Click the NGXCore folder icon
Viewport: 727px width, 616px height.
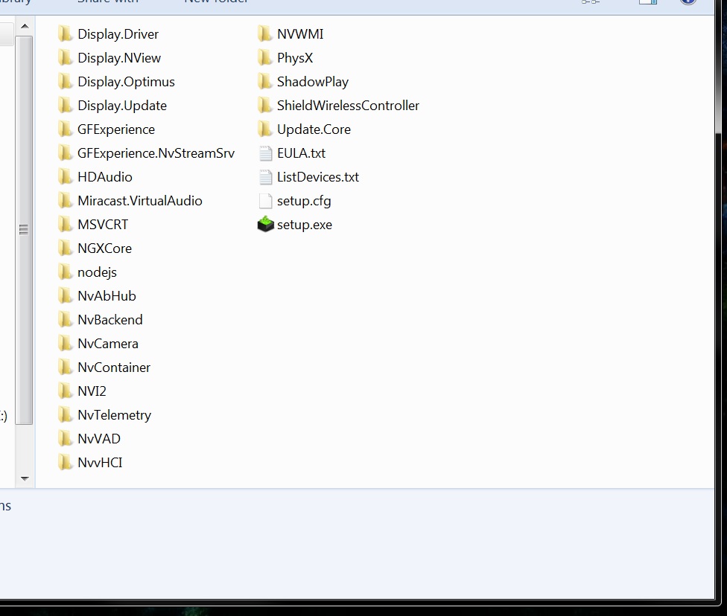coord(66,248)
